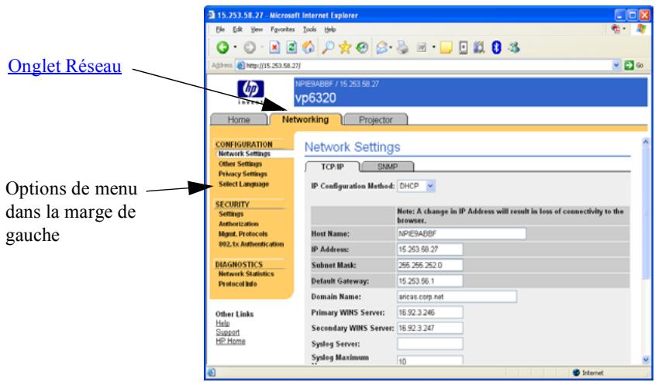The image size is (655, 382).
Task: Expand the Edit button dropdown arrow
Action: (x=433, y=47)
